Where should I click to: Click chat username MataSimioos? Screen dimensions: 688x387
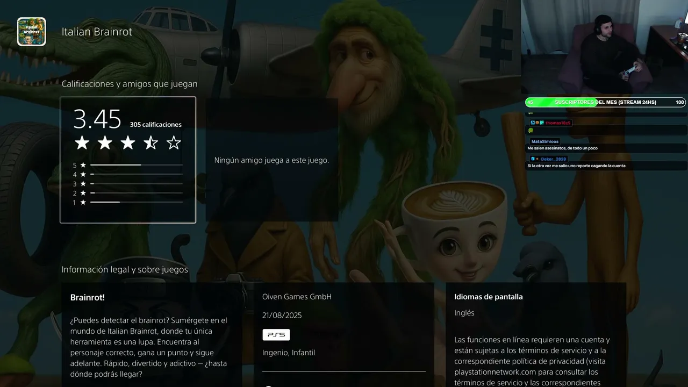coord(545,141)
